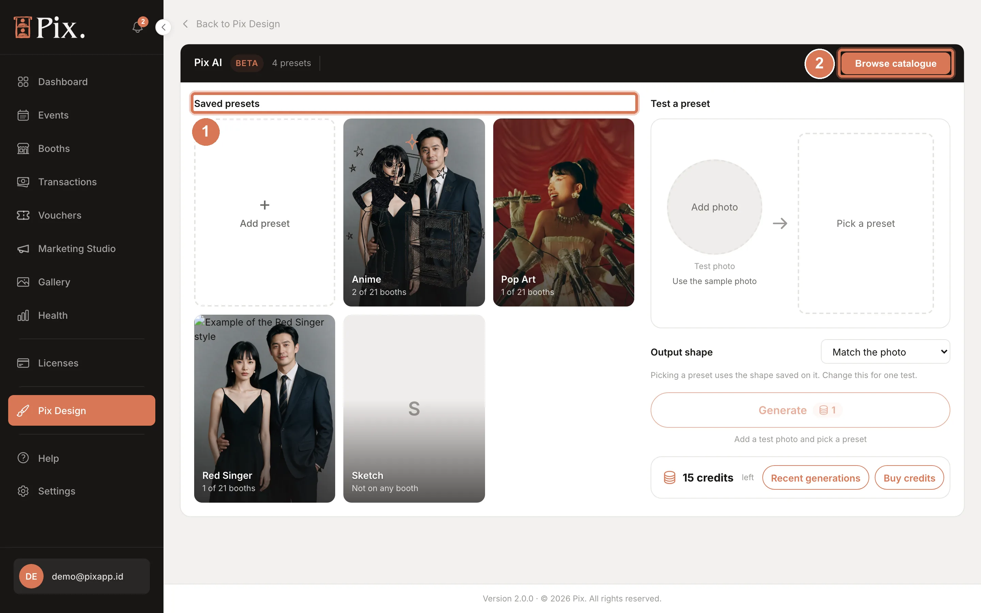The width and height of the screenshot is (981, 613).
Task: Click the Settings gear icon
Action: [x=23, y=491]
